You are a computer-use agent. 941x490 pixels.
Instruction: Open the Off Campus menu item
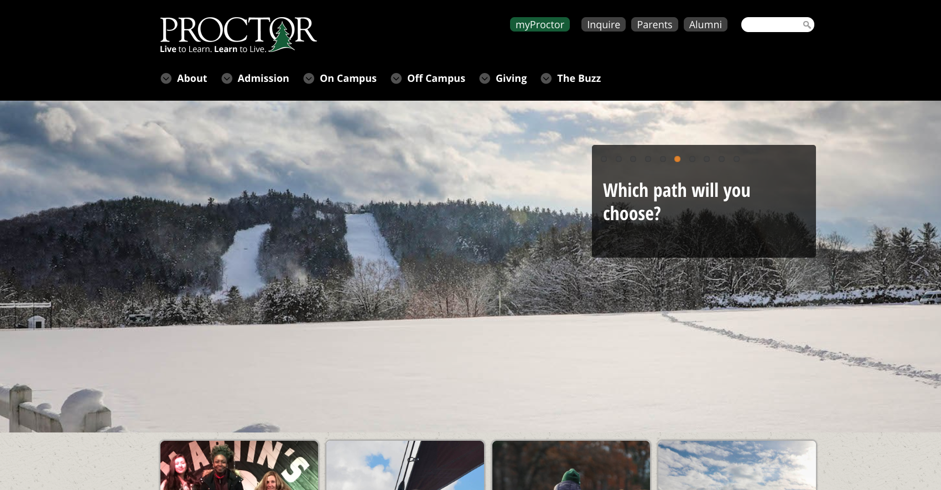(x=436, y=79)
